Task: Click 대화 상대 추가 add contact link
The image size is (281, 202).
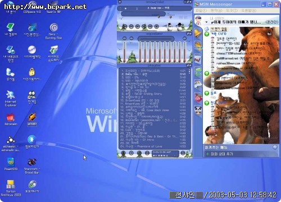Action: coord(222,154)
